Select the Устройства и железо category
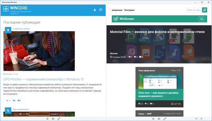212x121 pixels. pos(21,29)
